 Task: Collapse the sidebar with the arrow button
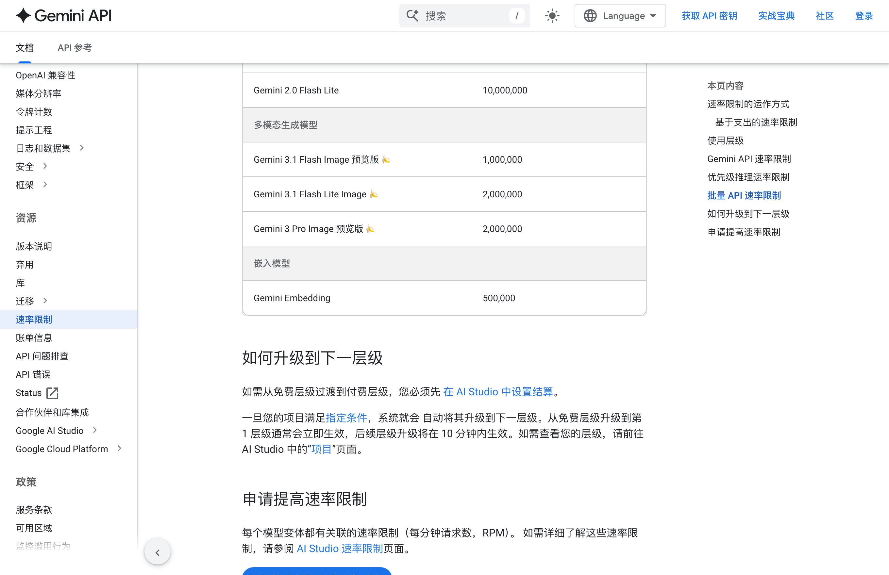tap(157, 552)
